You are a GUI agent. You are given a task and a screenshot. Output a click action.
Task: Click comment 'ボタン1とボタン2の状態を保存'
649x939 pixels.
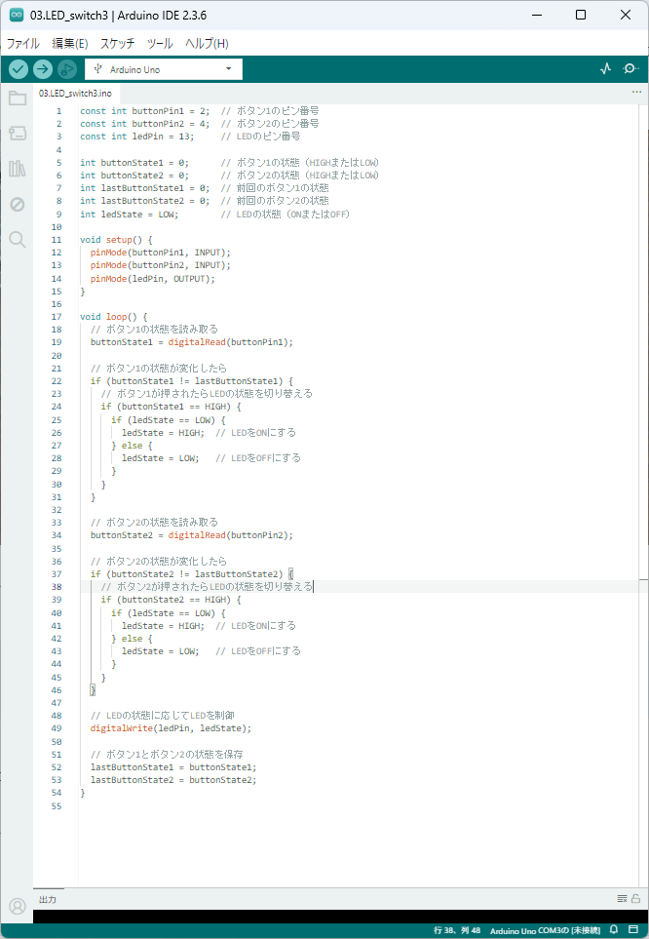click(167, 754)
